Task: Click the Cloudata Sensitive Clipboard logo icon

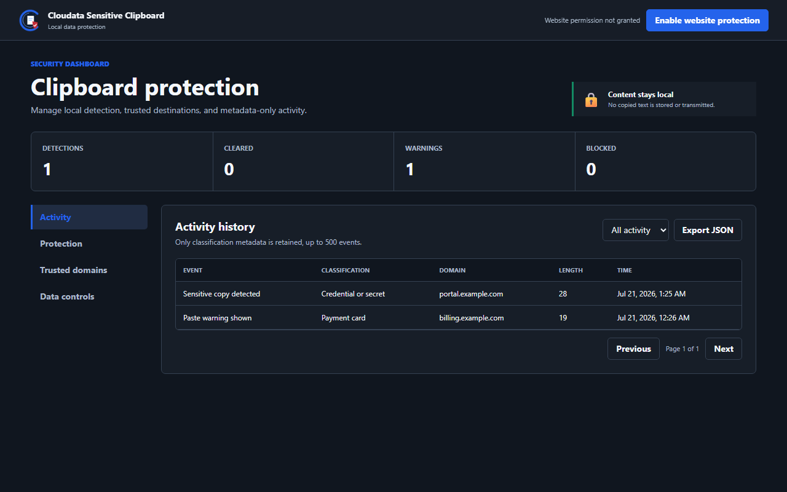Action: 29,20
